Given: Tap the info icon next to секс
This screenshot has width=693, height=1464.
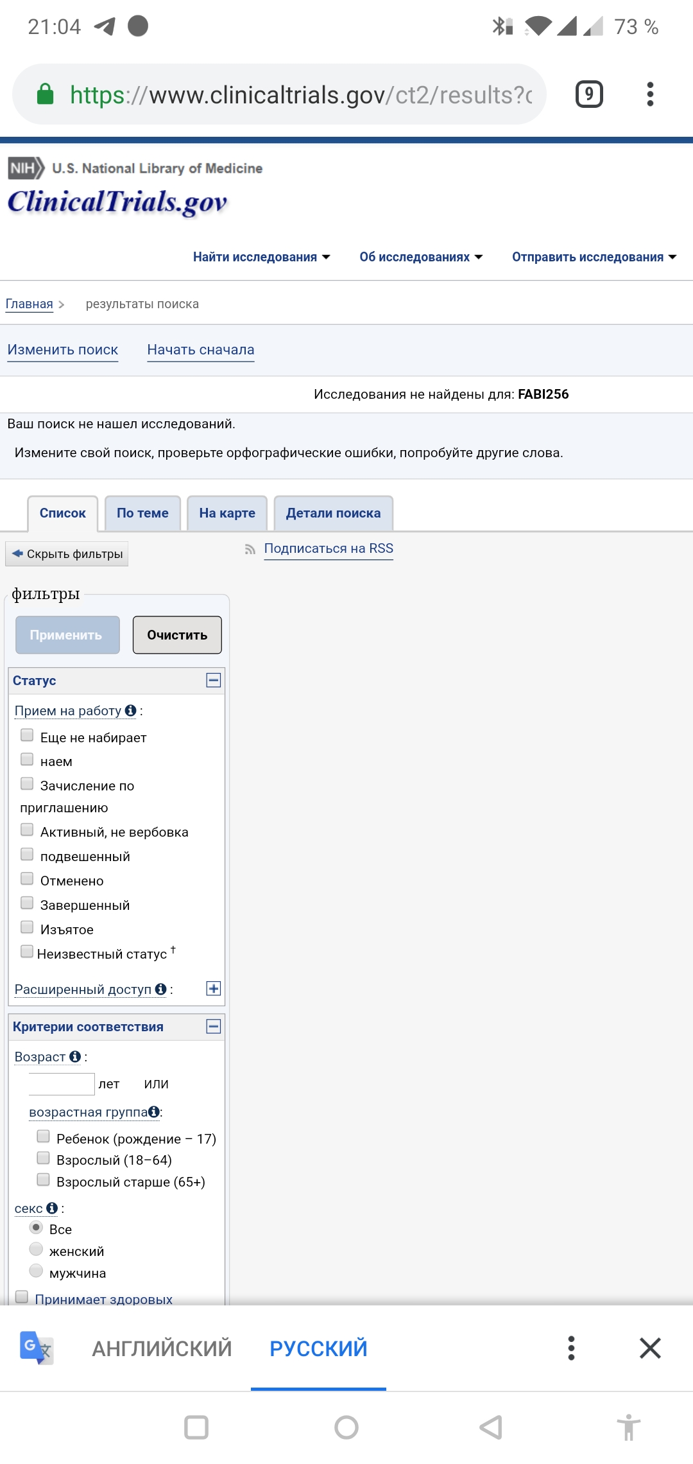Looking at the screenshot, I should (x=52, y=1208).
